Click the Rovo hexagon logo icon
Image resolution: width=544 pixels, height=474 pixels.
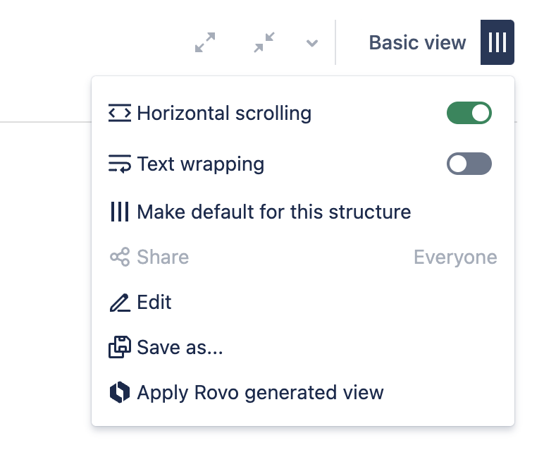(x=120, y=392)
